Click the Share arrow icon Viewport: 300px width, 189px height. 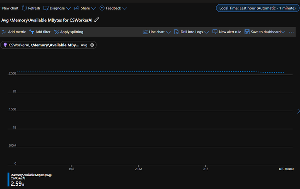[x=77, y=8]
